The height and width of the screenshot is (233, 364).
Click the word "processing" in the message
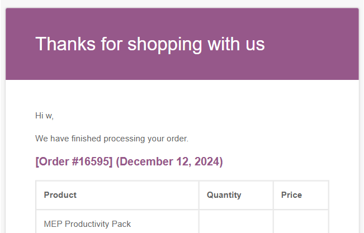coord(128,138)
